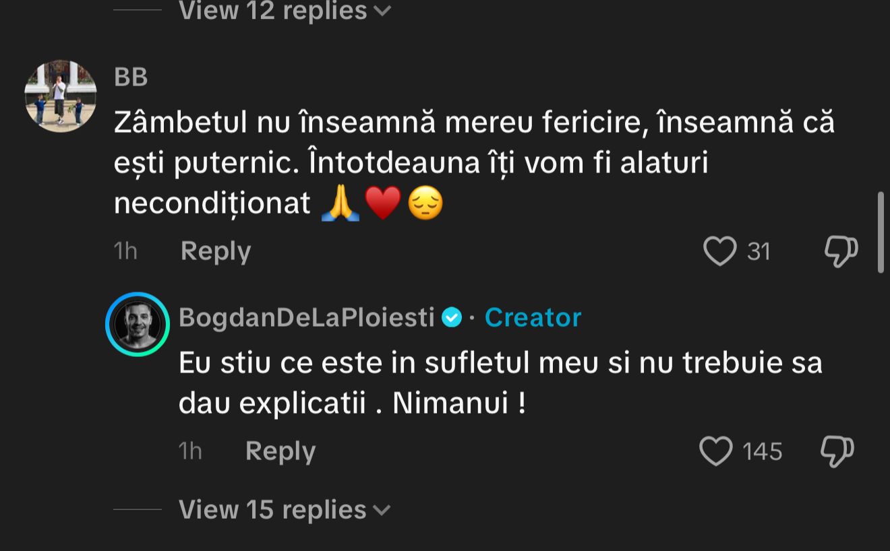Click the blue verified badge
The image size is (890, 551).
[x=451, y=317]
